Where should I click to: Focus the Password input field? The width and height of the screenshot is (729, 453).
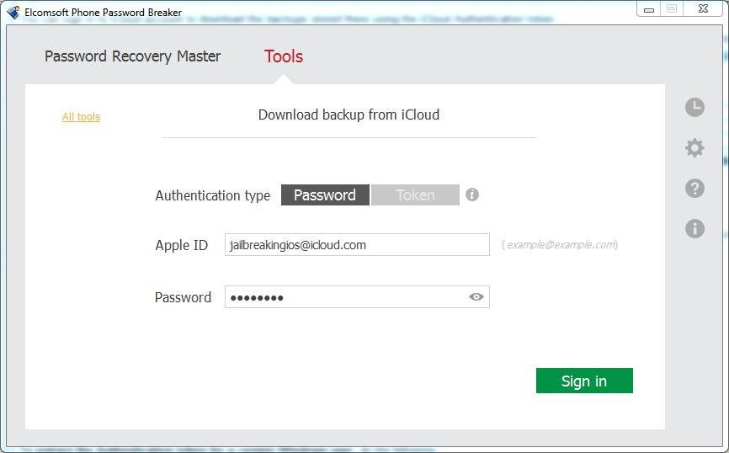pyautogui.click(x=357, y=296)
